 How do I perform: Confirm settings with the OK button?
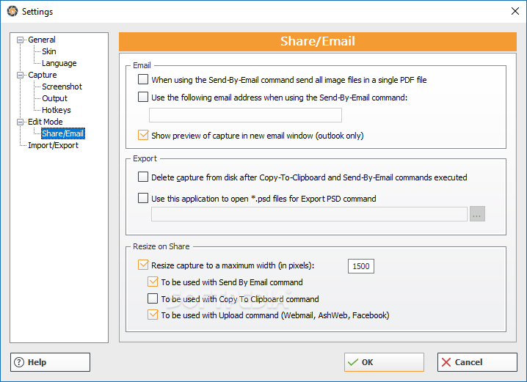[384, 362]
